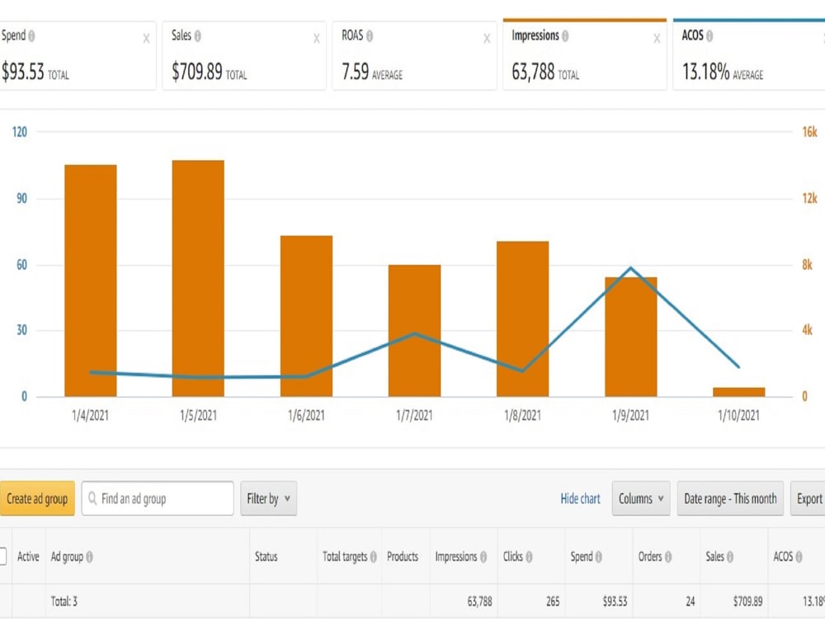Click the $709.89 sales total cell in table
The height and width of the screenshot is (619, 825).
tap(747, 601)
